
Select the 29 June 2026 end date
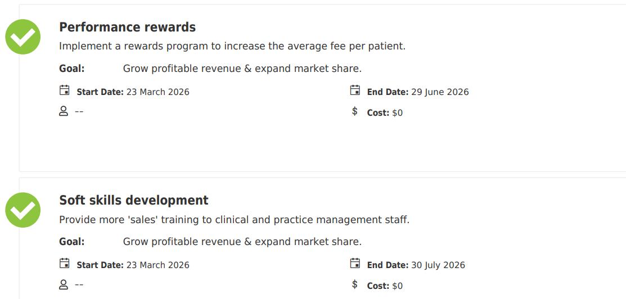pyautogui.click(x=440, y=92)
